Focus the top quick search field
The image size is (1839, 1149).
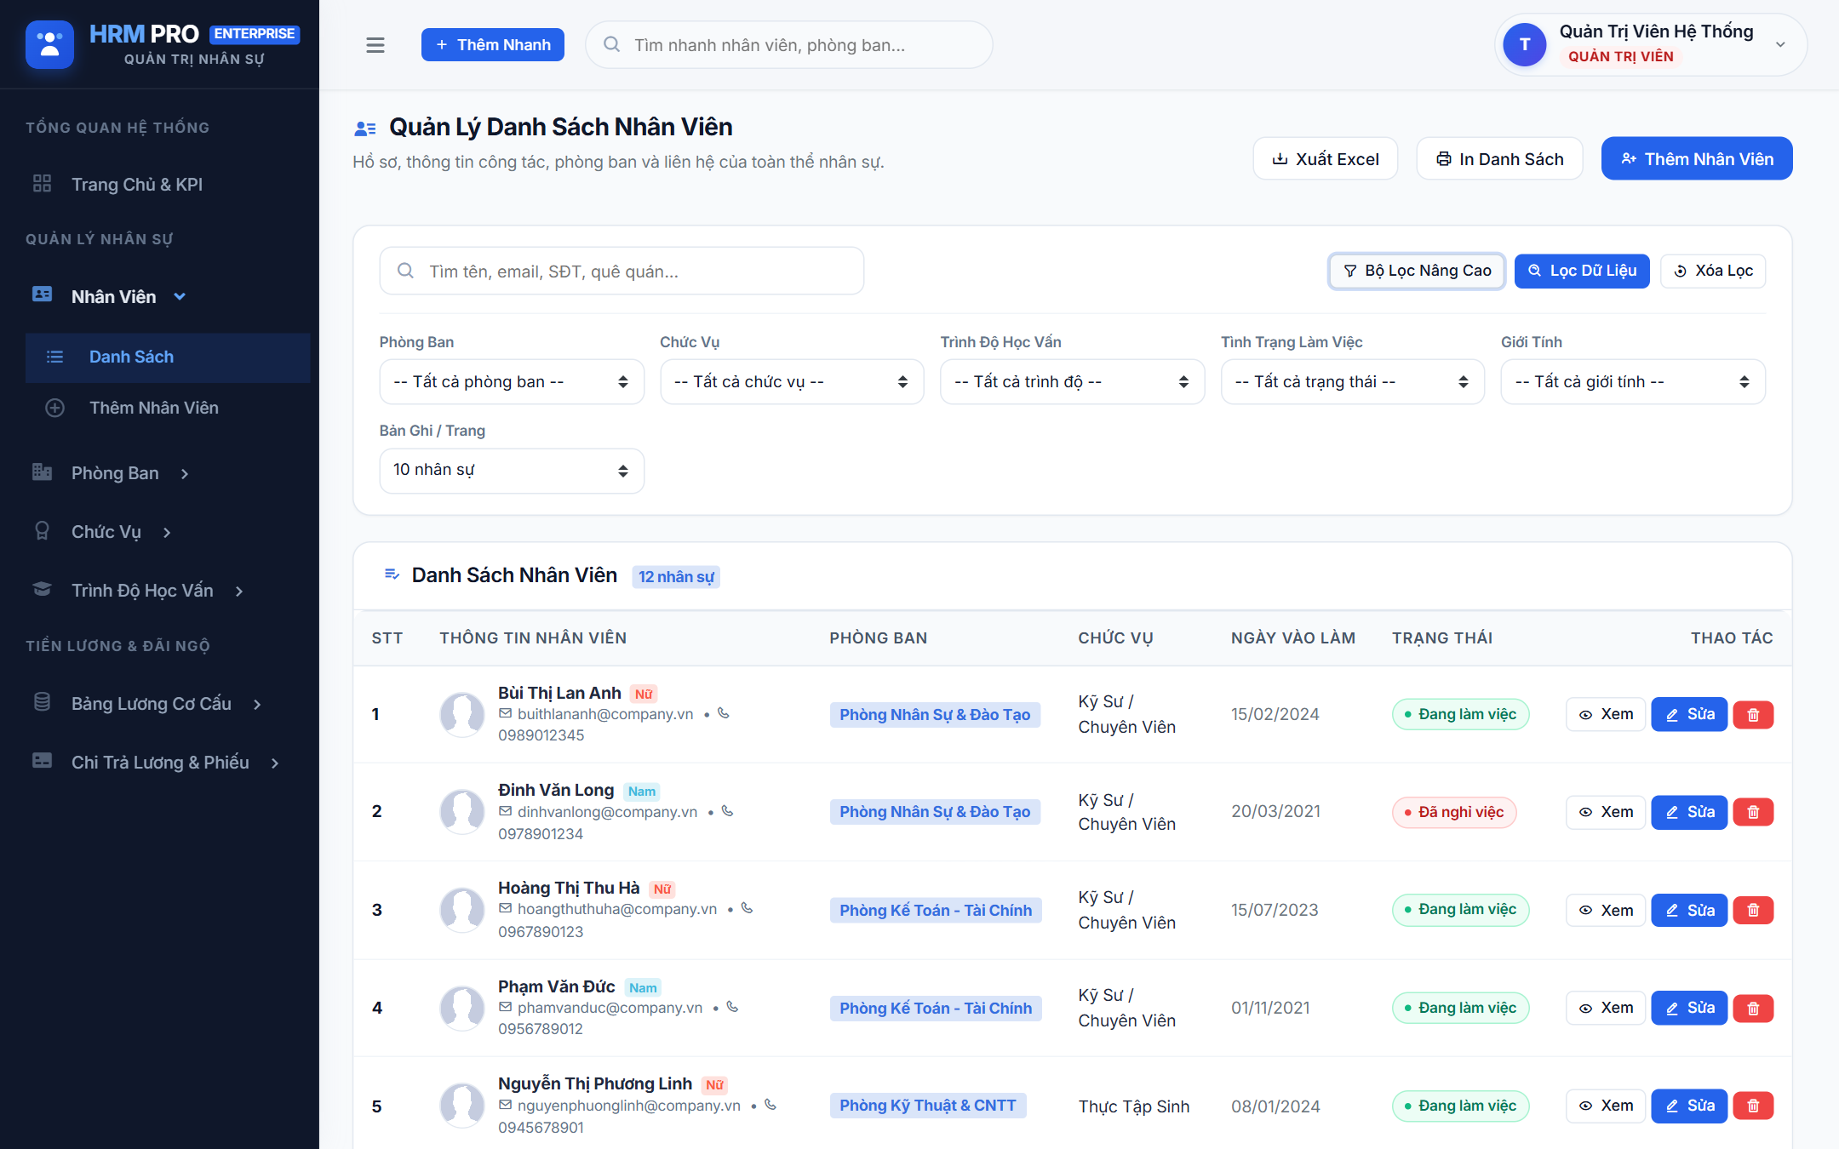789,45
